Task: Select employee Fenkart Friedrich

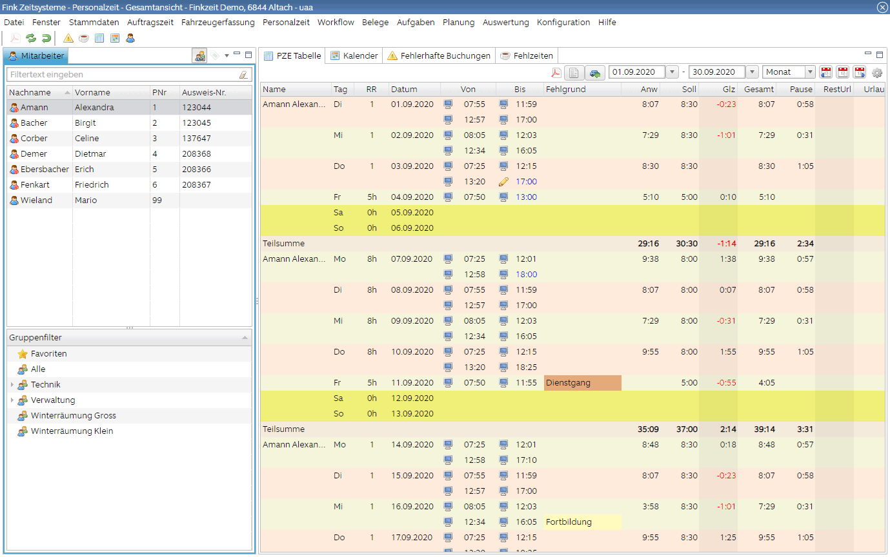Action: tap(129, 185)
